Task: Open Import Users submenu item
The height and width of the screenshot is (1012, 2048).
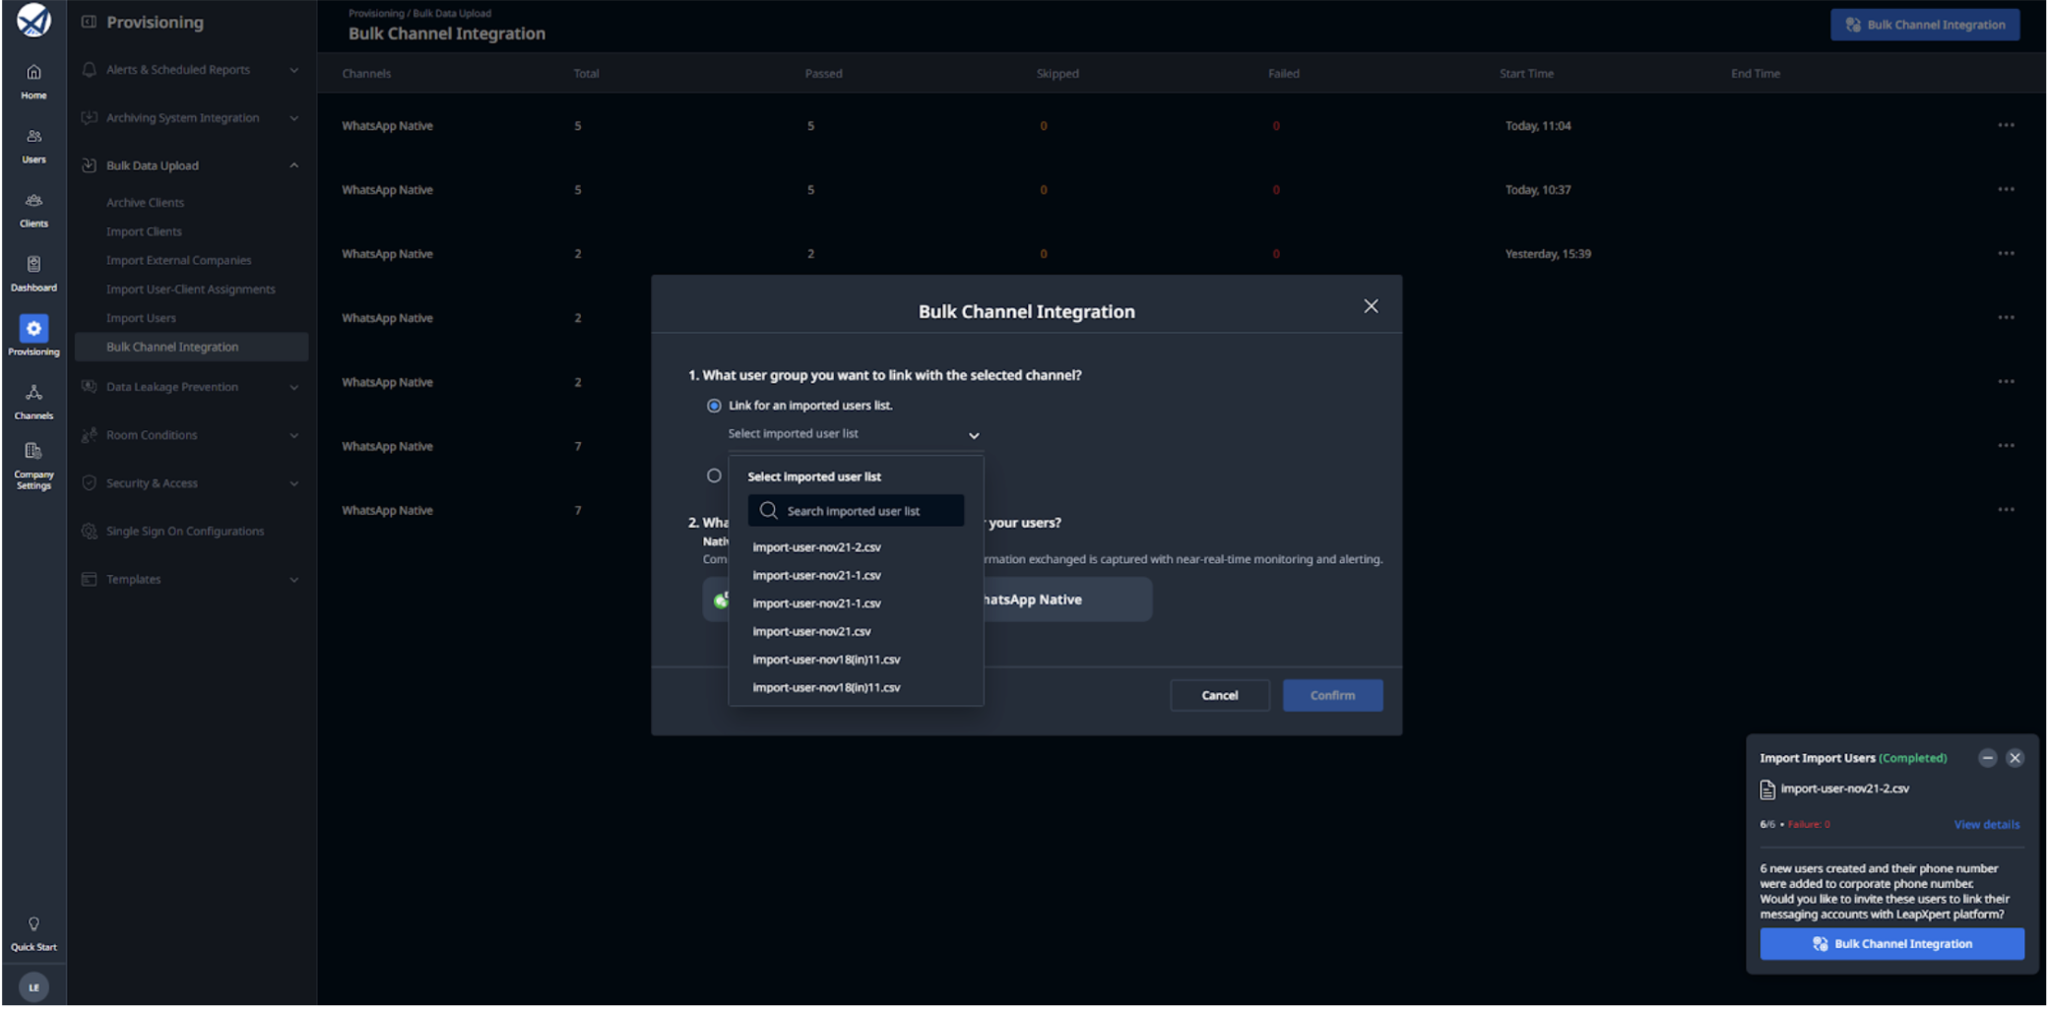Action: [141, 318]
